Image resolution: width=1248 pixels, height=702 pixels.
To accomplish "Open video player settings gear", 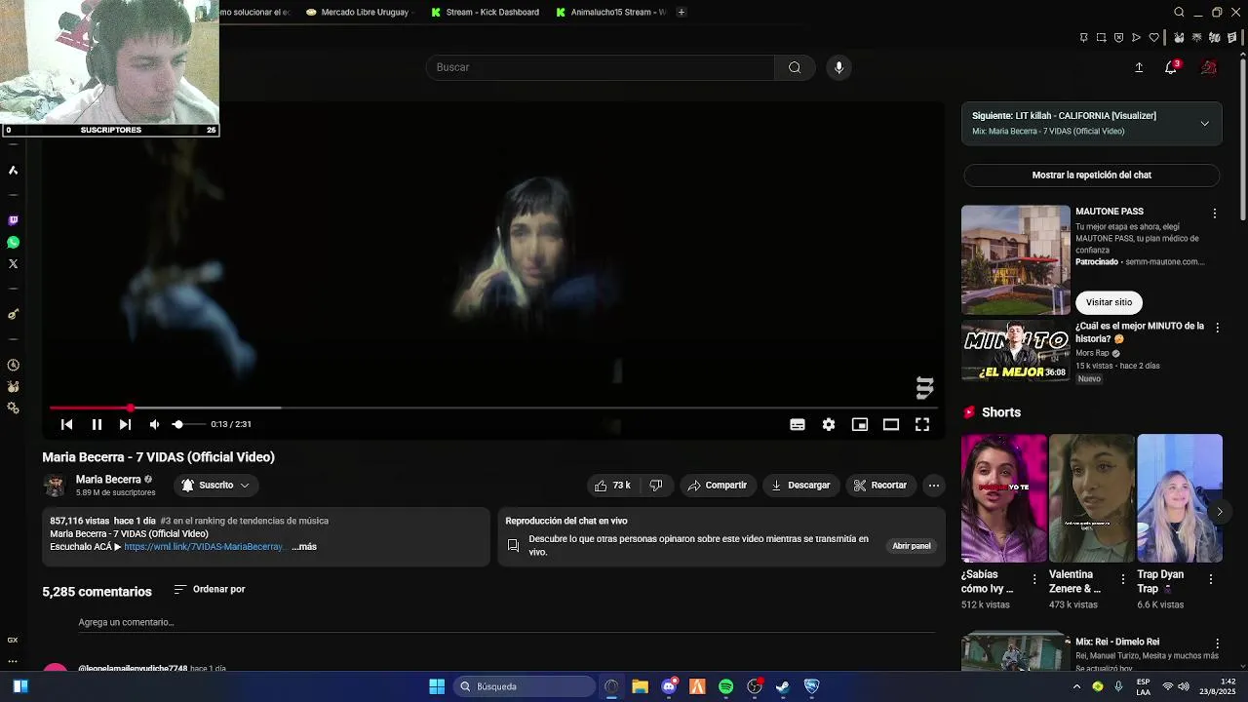I will [828, 424].
